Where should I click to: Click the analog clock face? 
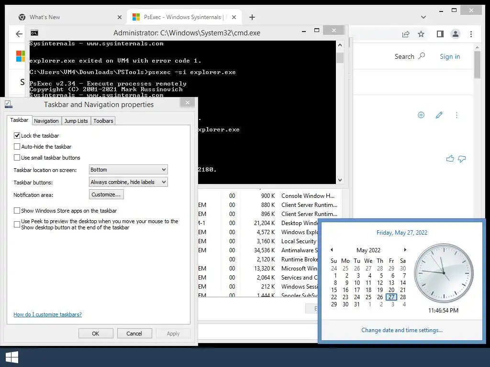click(x=444, y=273)
